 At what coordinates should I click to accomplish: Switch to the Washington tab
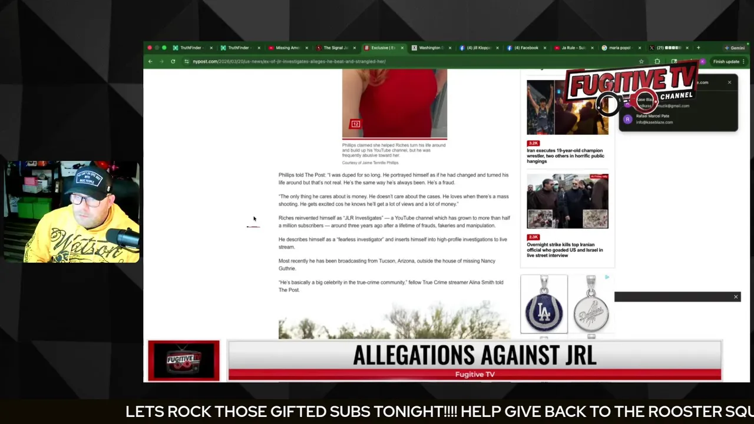[431, 48]
